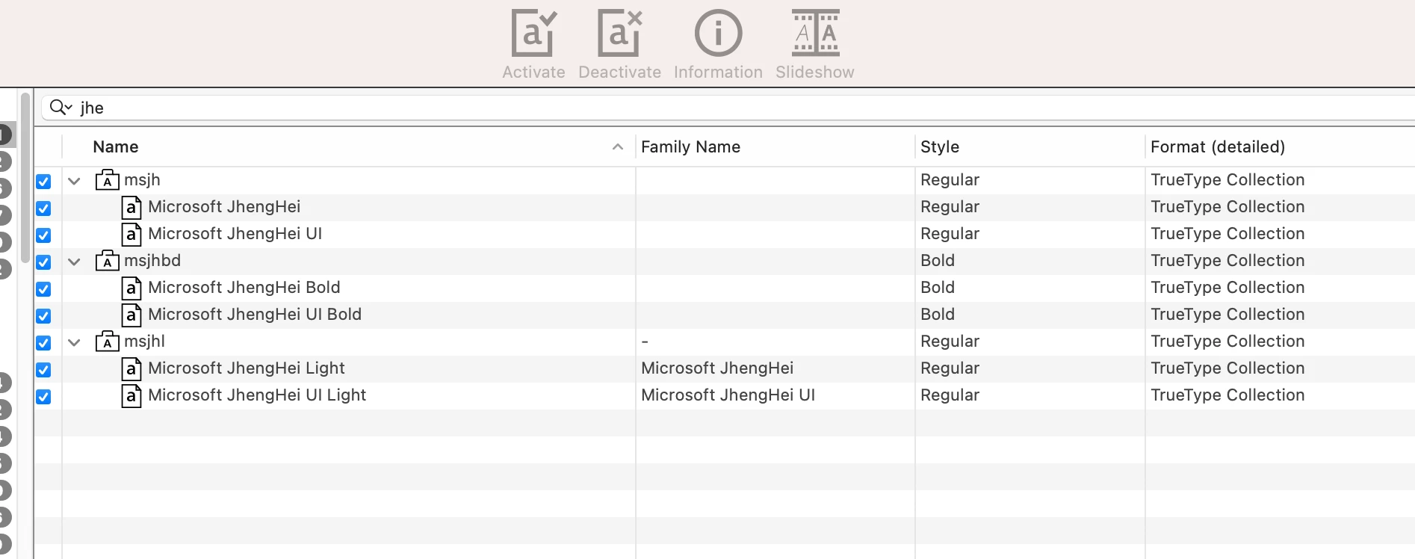Click the Activate font toolbar icon
1415x559 pixels.
coord(533,34)
